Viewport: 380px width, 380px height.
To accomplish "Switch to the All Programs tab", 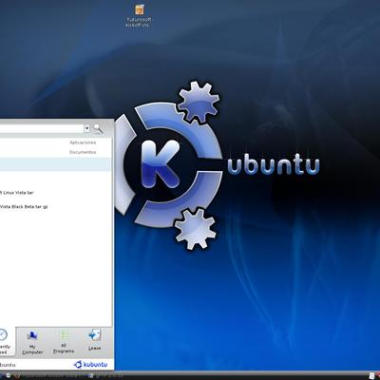I will (x=64, y=342).
